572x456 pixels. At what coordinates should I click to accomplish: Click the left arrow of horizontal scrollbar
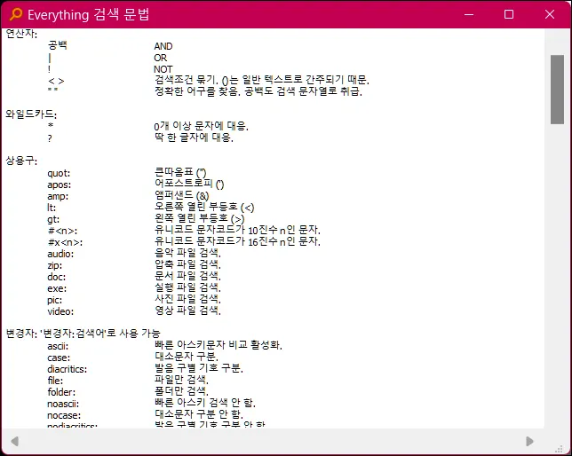point(14,442)
